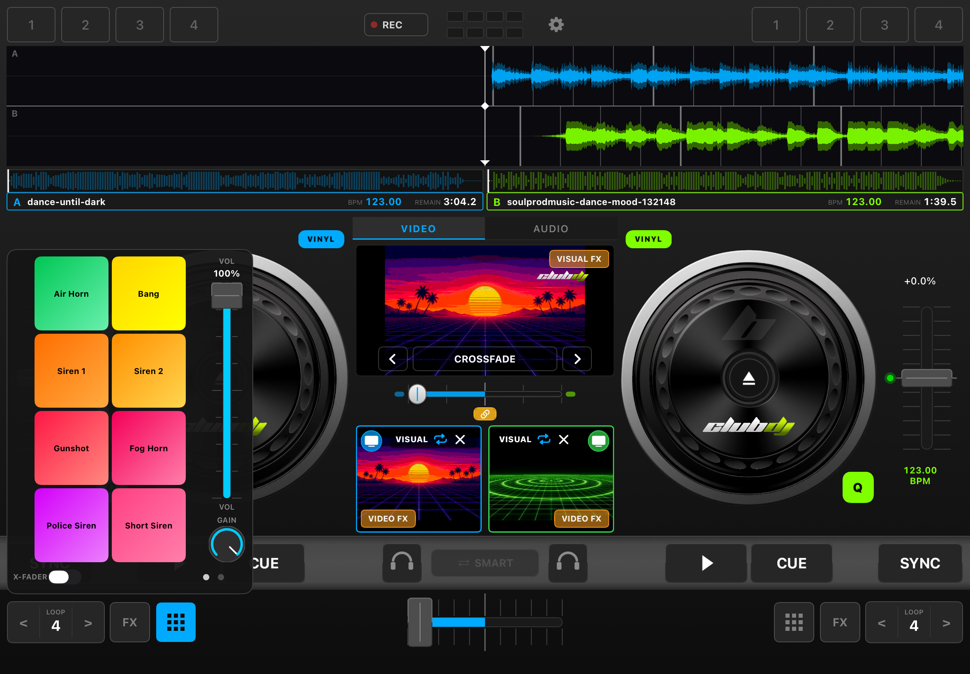Select deck B hot cue 2
The height and width of the screenshot is (674, 970).
[x=830, y=25]
